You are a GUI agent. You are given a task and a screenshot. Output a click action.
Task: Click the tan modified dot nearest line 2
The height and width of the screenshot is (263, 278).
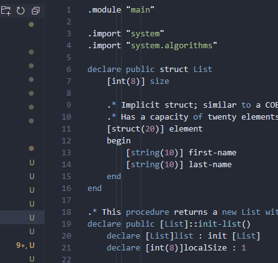pyautogui.click(x=31, y=24)
